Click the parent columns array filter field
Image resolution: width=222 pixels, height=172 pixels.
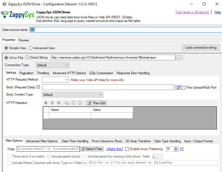[149, 163]
